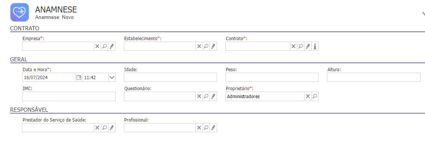Search Questionário with magnifier icon
The width and height of the screenshot is (425, 150).
(x=206, y=96)
